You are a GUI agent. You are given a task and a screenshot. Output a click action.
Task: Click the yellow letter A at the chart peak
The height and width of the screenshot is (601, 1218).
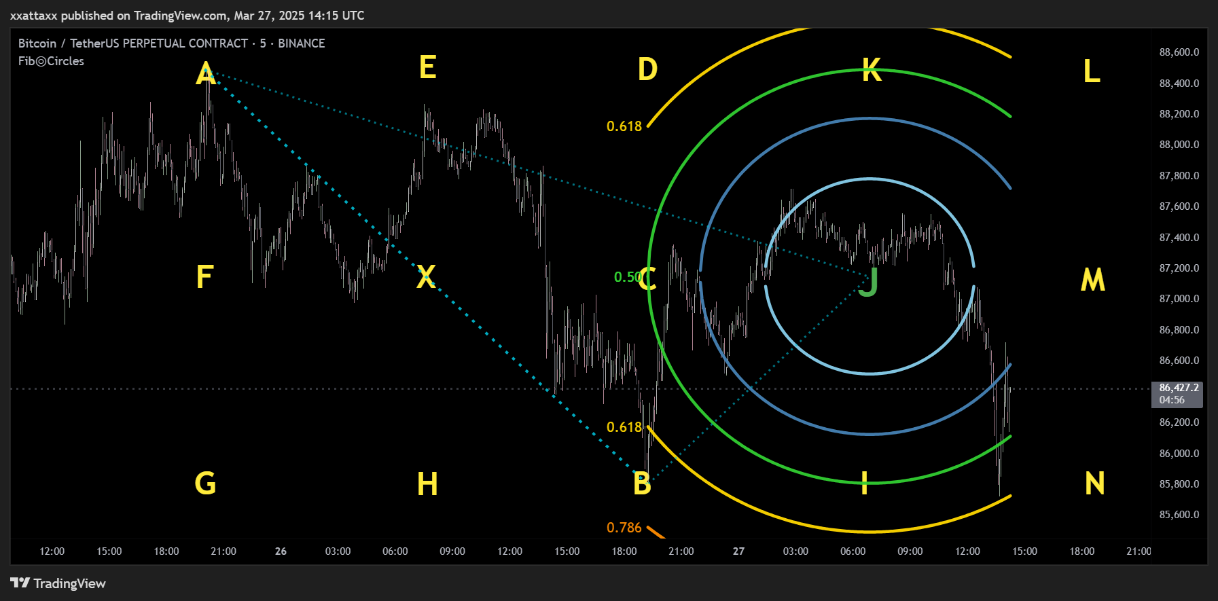click(206, 73)
